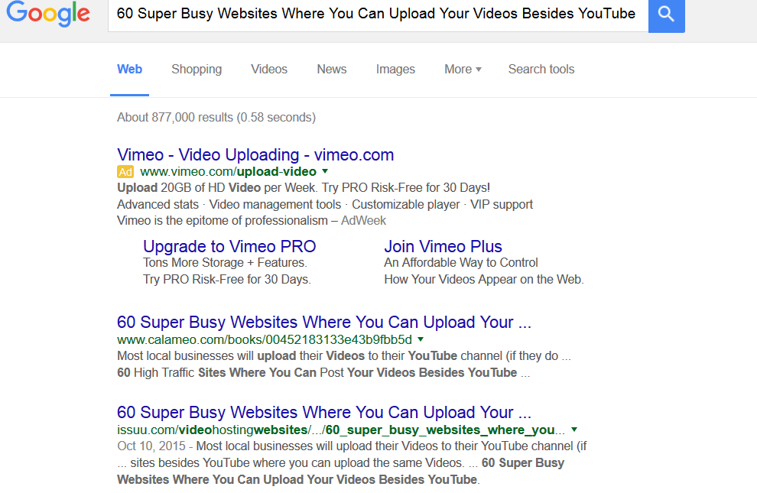The height and width of the screenshot is (493, 757).
Task: Open the issuu.com search result title
Action: click(323, 412)
